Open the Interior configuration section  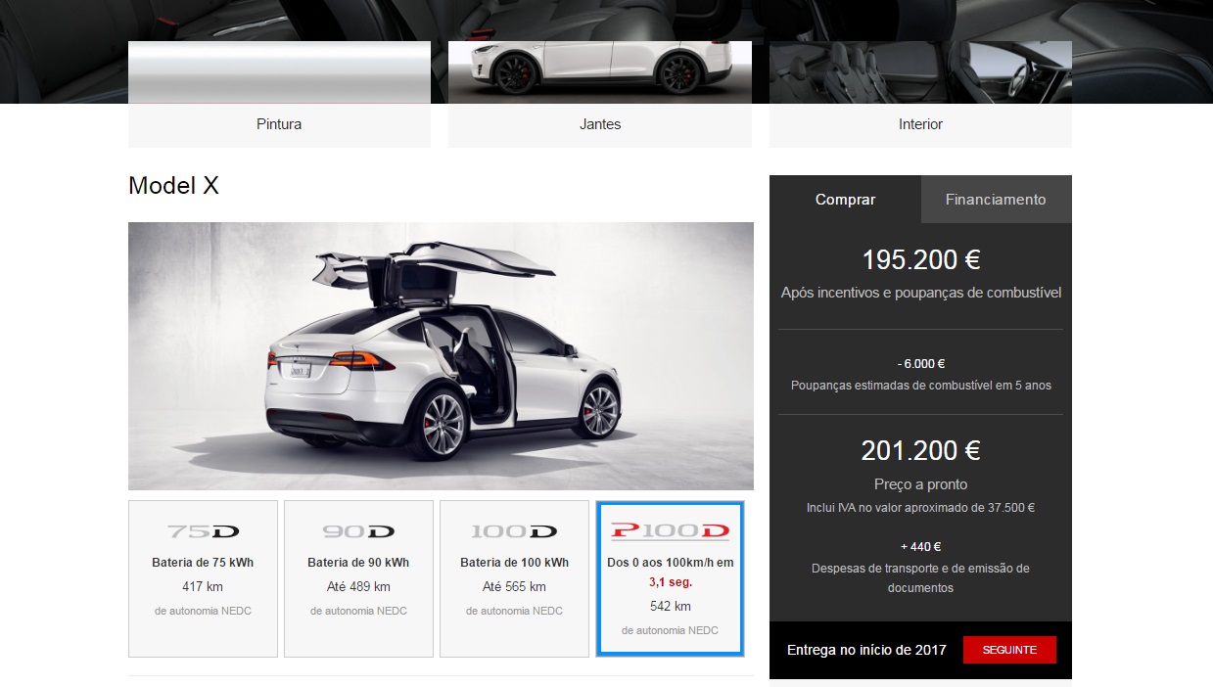coord(919,124)
